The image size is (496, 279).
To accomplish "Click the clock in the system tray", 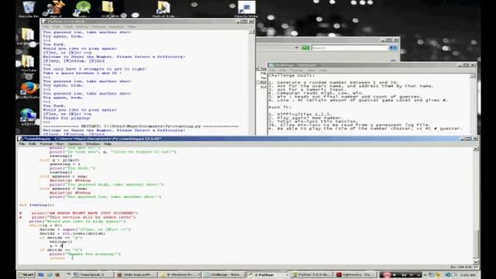I will pyautogui.click(x=469, y=275).
